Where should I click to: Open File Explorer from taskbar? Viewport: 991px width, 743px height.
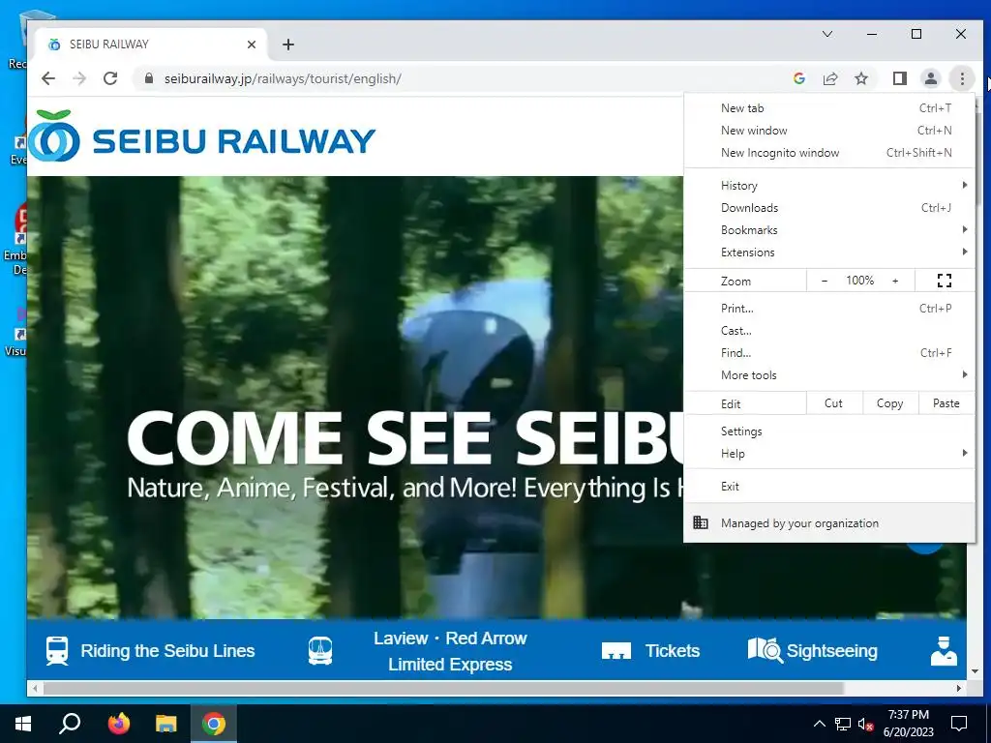pyautogui.click(x=166, y=724)
